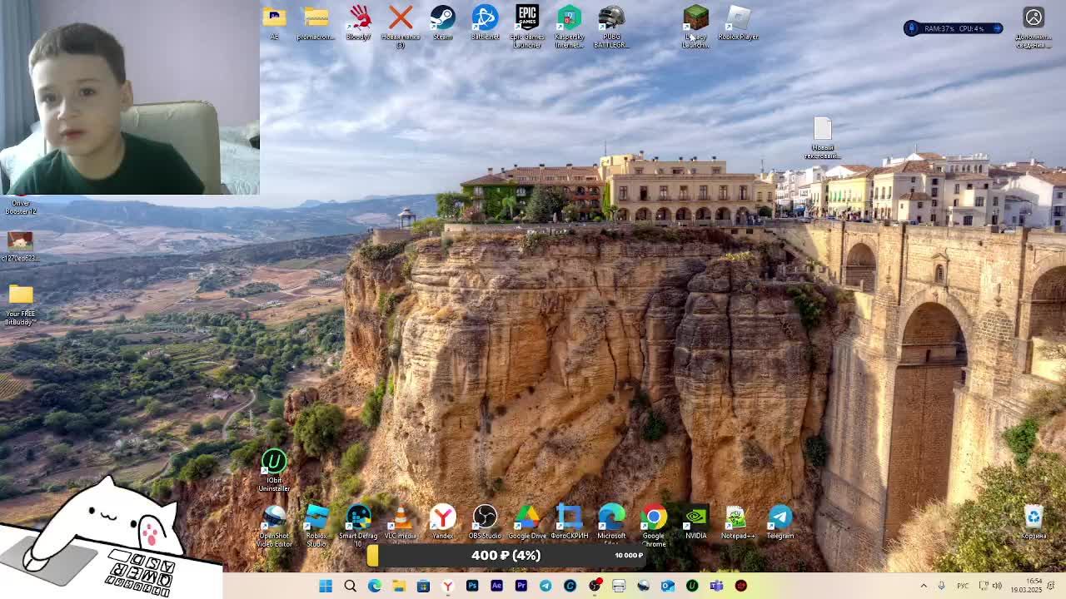Click the microphone tray icon
Image resolution: width=1066 pixels, height=599 pixels.
(x=942, y=586)
